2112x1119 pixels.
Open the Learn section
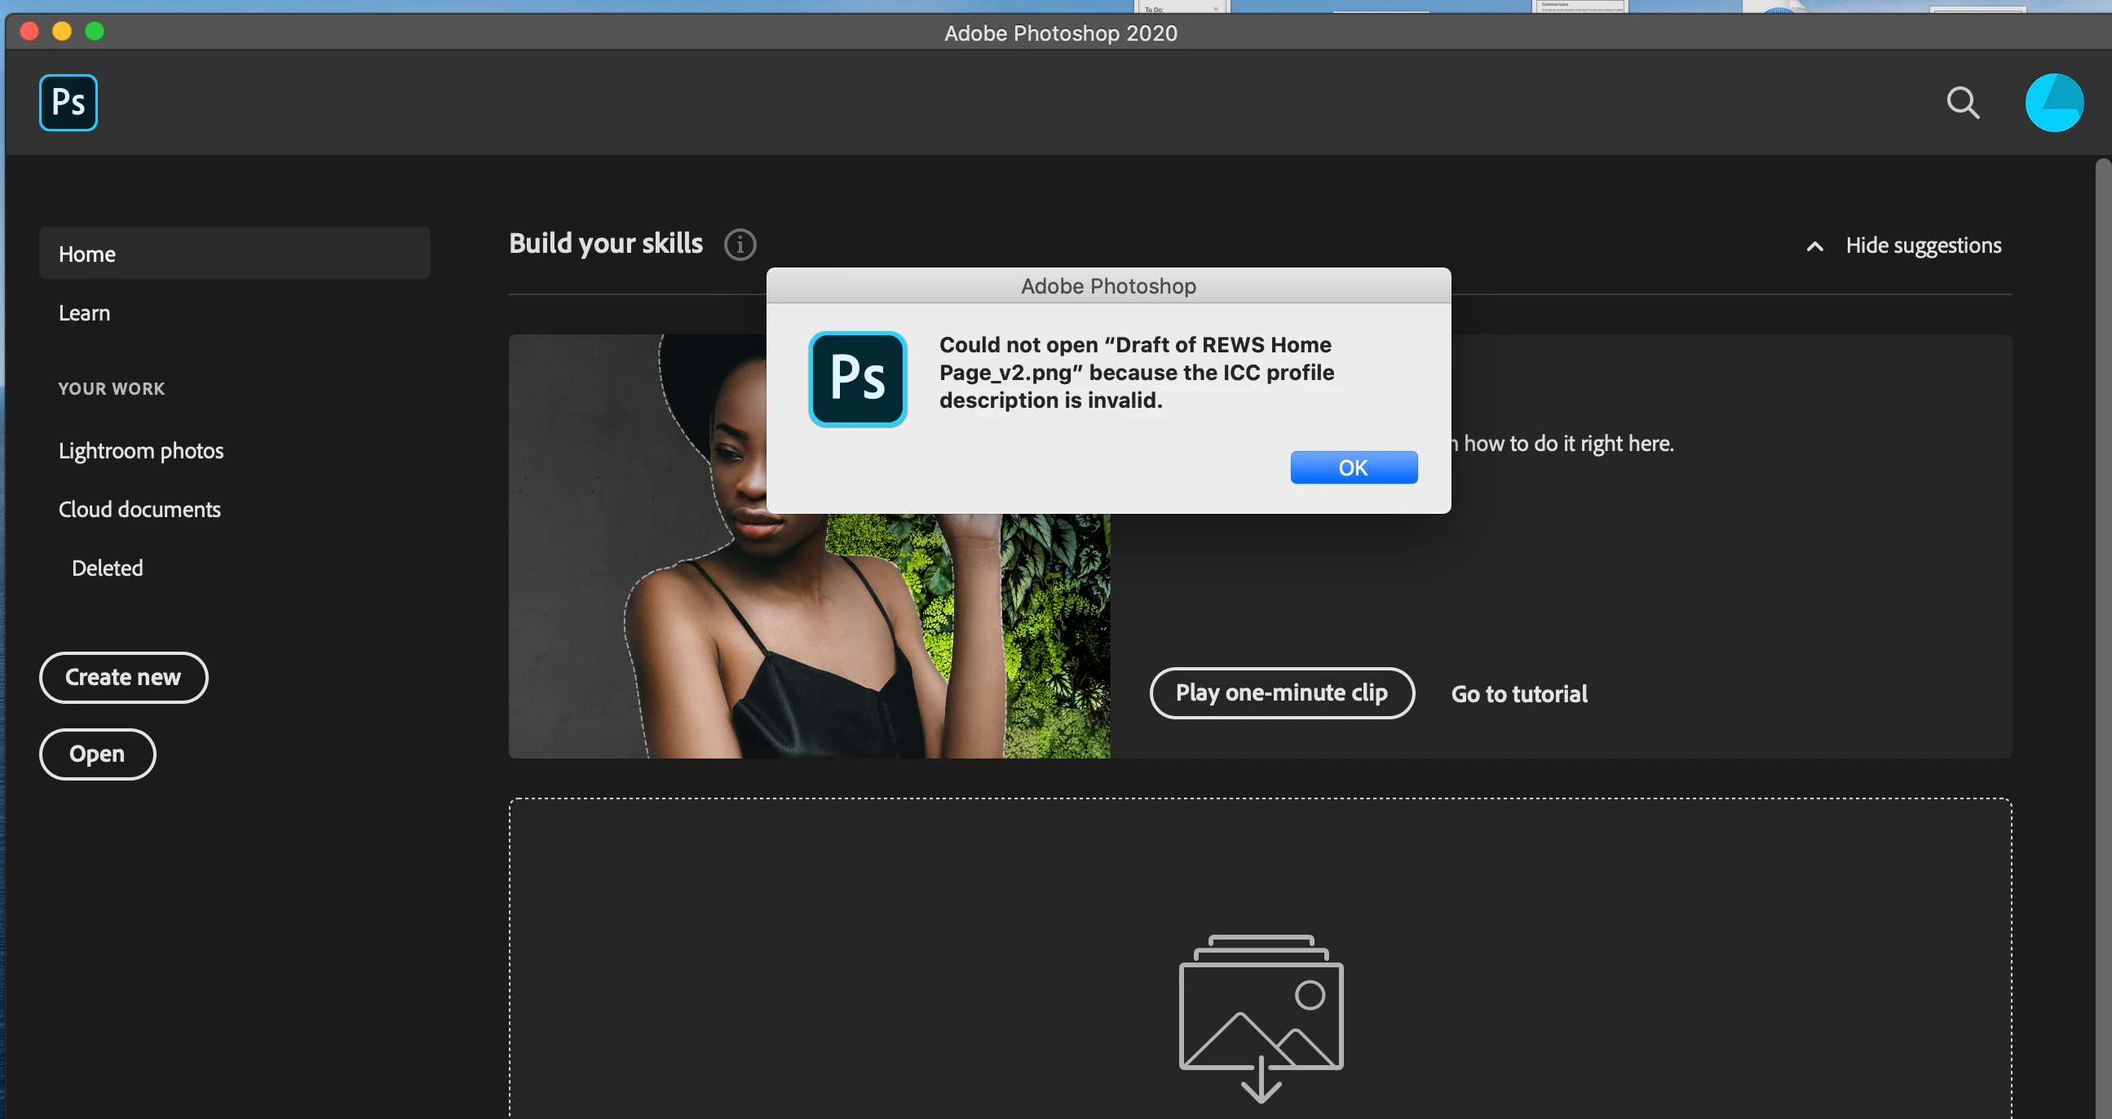pos(85,312)
